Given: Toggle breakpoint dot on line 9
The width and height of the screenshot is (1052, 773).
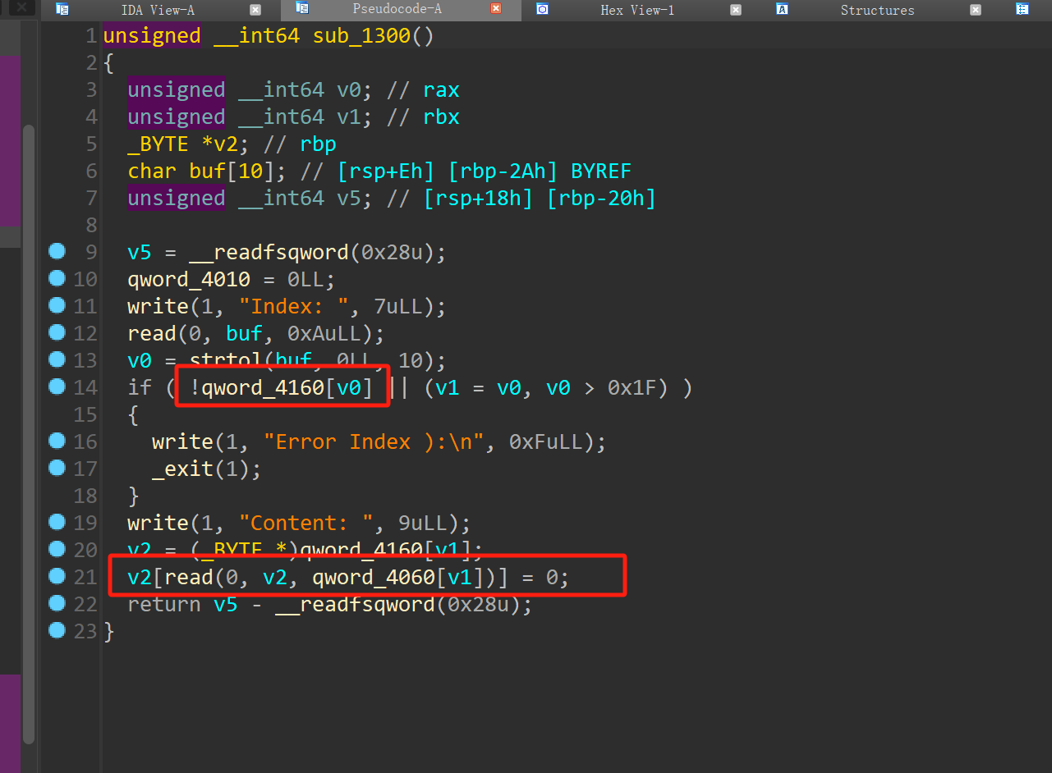Looking at the screenshot, I should point(57,252).
